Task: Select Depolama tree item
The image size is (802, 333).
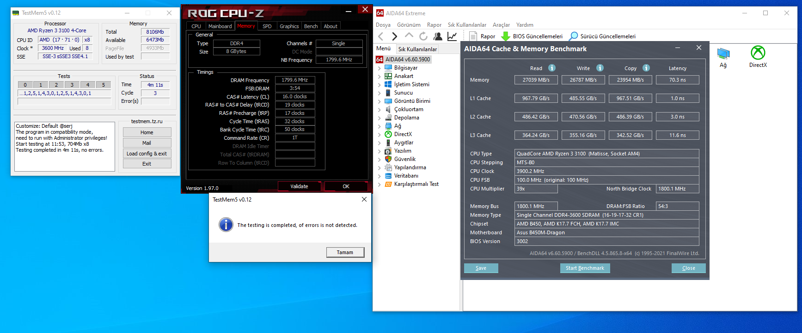Action: [x=406, y=118]
